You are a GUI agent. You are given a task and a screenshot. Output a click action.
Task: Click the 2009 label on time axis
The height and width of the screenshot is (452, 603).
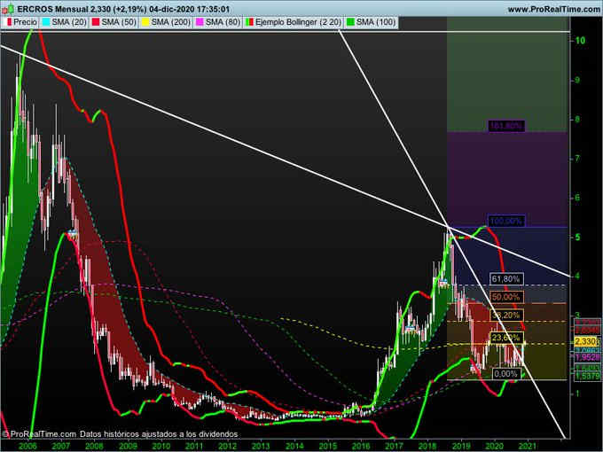tap(128, 446)
